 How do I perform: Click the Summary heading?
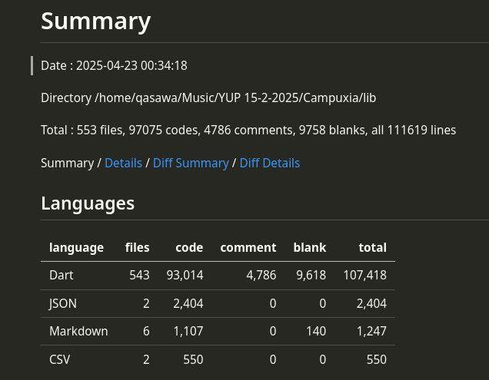tap(95, 21)
